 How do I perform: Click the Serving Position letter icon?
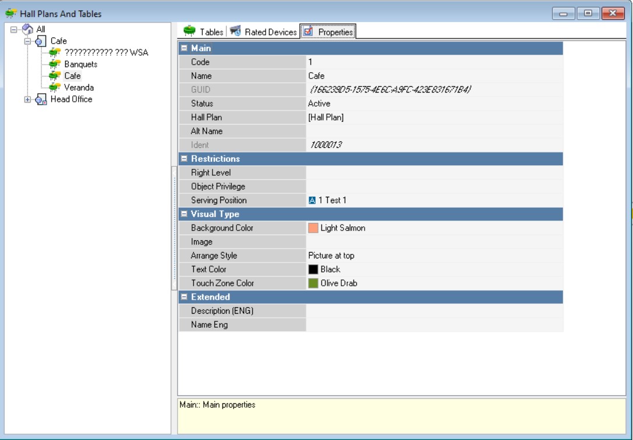pyautogui.click(x=312, y=200)
